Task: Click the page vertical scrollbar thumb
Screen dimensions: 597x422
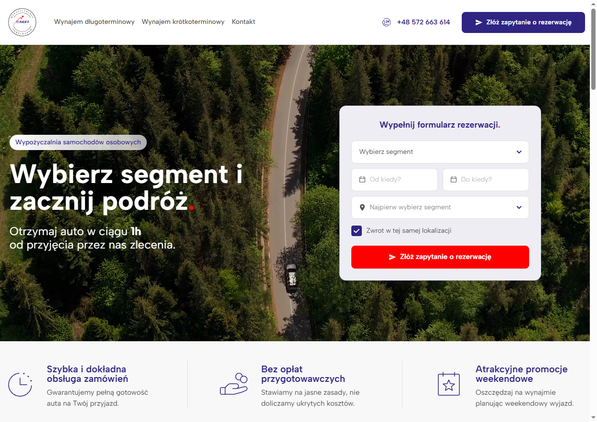Action: click(593, 48)
